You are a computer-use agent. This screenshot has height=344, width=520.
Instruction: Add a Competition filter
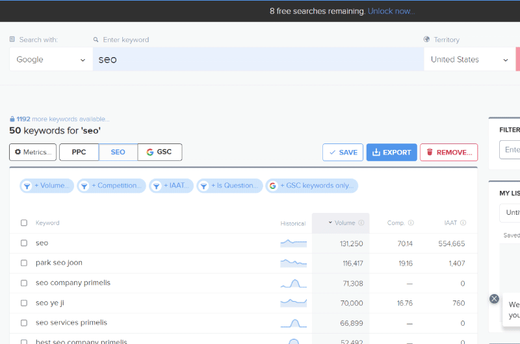tap(111, 186)
